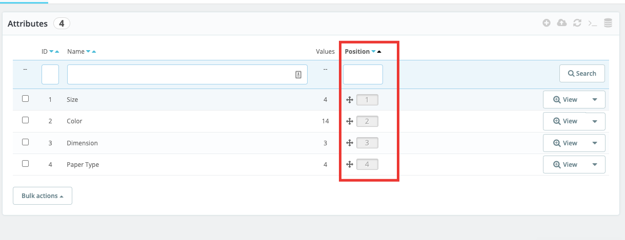Sort by Name descending arrow
This screenshot has height=240, width=625.
point(88,52)
